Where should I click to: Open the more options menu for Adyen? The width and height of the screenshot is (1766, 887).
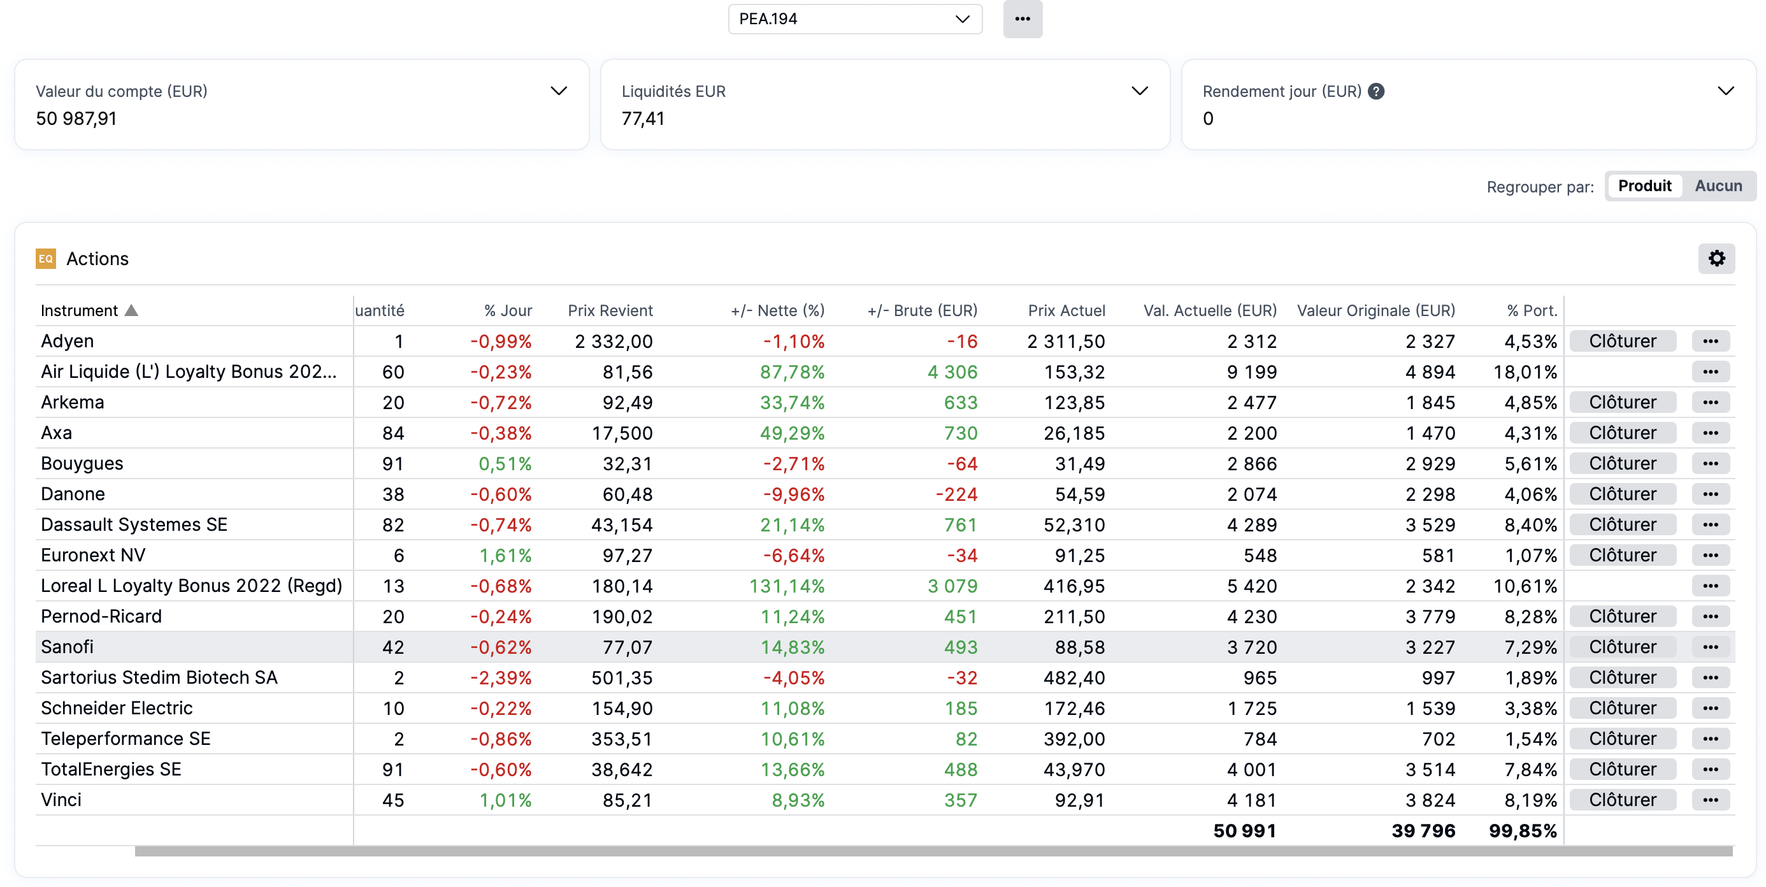[1710, 341]
